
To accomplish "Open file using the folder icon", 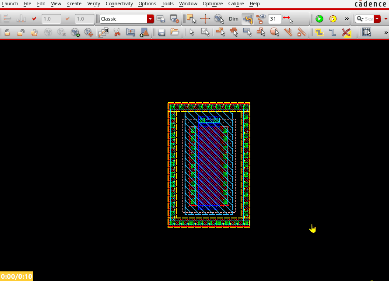I will (x=175, y=32).
